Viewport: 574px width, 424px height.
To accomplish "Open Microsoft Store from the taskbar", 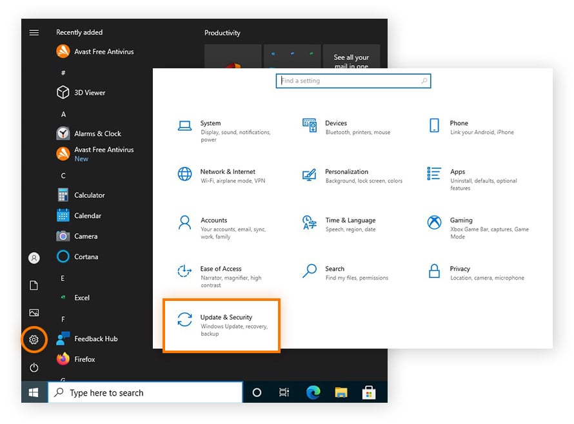I will click(369, 392).
